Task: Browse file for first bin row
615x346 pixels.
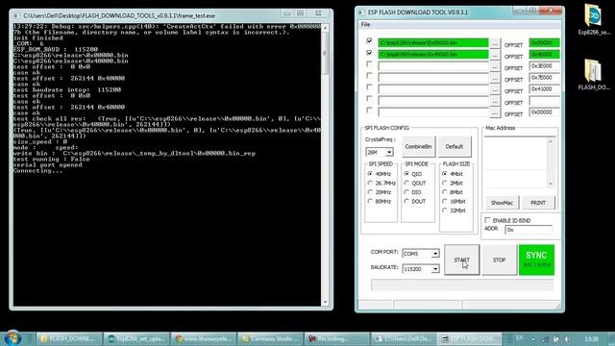Action: point(495,44)
